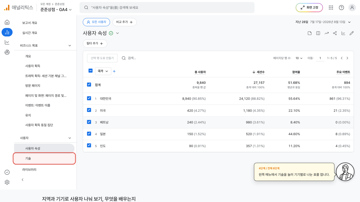Click the tutorial guide avatar
Screen dimensions: 360x202
(x=345, y=172)
